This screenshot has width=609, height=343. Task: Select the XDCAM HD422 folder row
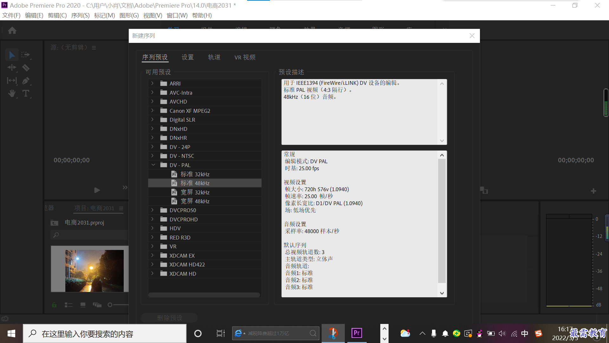pos(205,265)
